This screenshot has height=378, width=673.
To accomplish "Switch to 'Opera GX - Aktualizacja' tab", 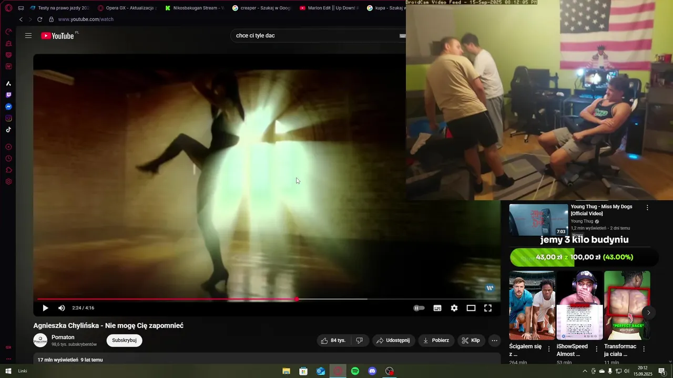I will tap(127, 8).
